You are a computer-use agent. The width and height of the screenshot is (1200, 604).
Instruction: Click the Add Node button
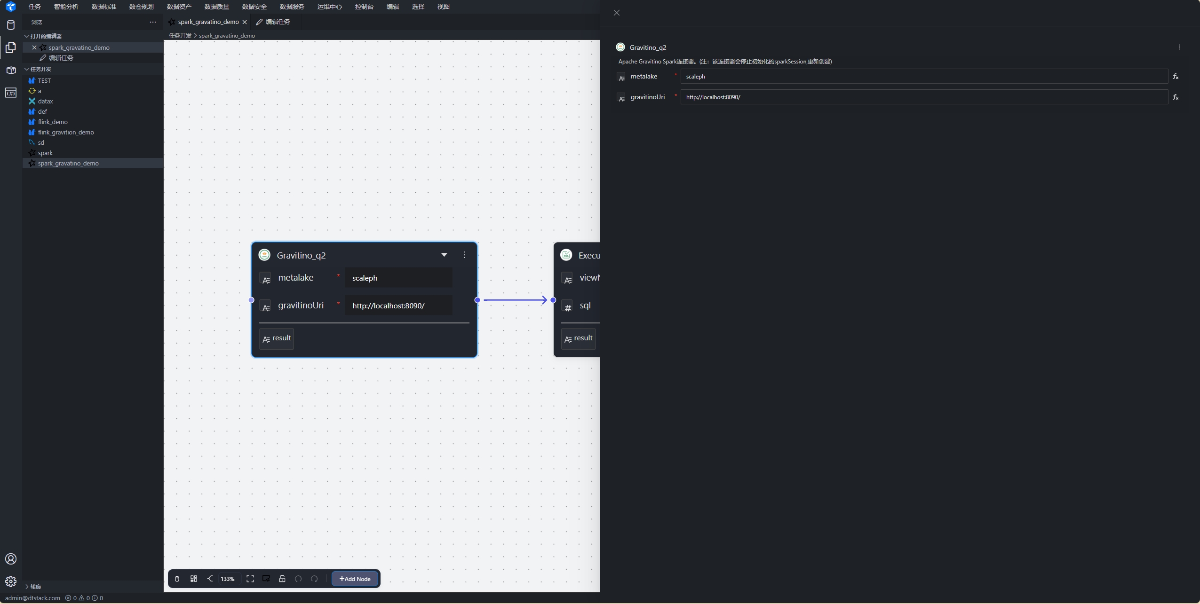tap(355, 579)
